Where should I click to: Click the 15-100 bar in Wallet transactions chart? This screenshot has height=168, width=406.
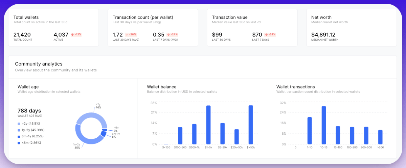coord(338,135)
